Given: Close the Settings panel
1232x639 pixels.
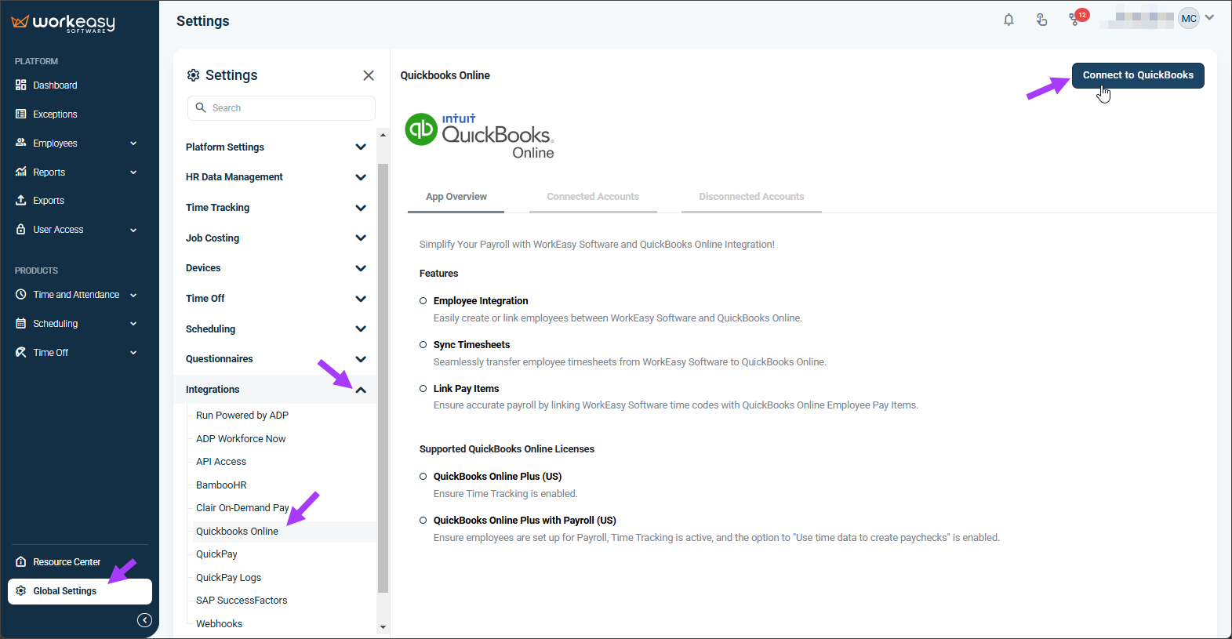Looking at the screenshot, I should pos(369,75).
